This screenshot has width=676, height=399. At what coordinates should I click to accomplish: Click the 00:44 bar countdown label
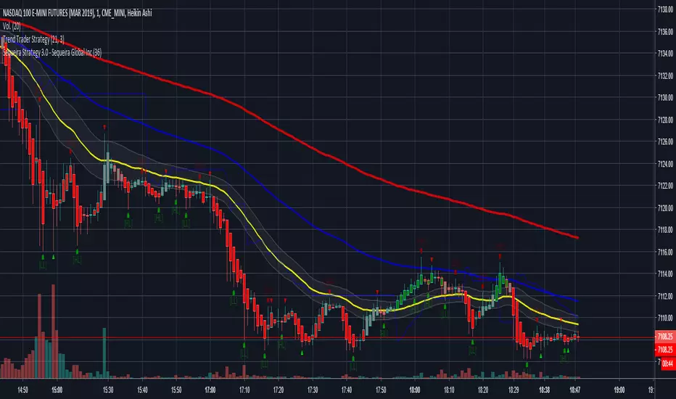[667, 364]
